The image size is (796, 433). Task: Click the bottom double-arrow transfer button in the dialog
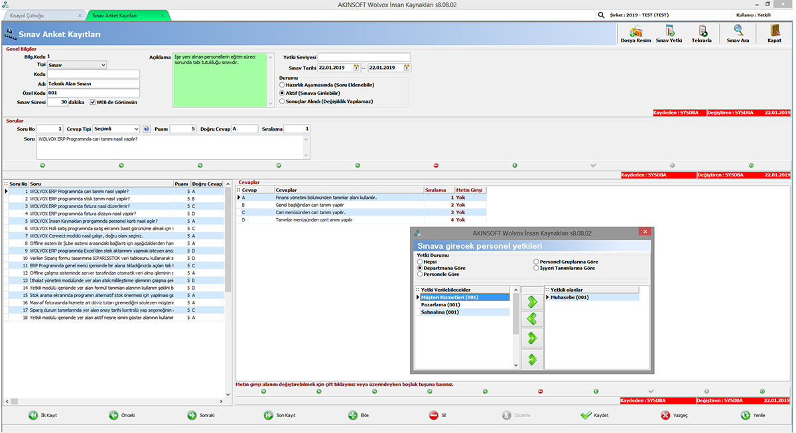click(533, 359)
